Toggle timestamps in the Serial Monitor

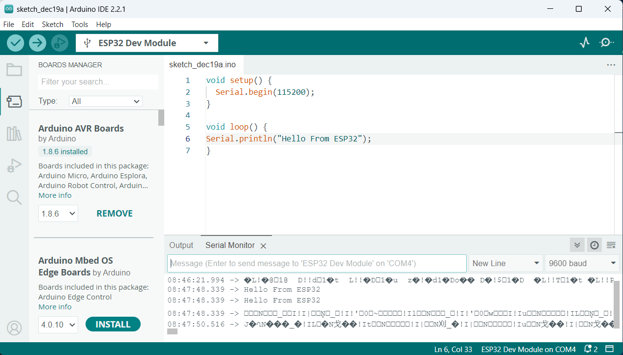click(x=594, y=245)
